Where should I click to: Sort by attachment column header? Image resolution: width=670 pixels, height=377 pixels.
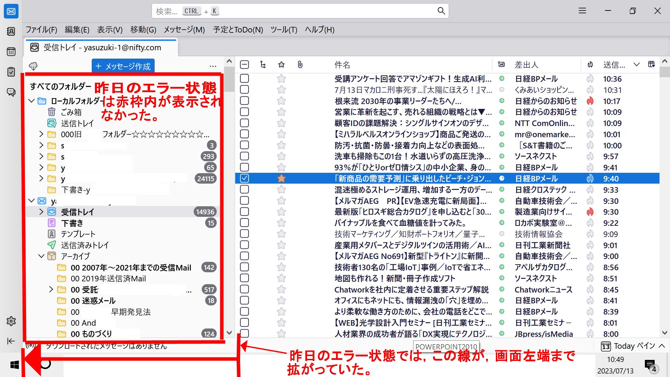coord(300,65)
